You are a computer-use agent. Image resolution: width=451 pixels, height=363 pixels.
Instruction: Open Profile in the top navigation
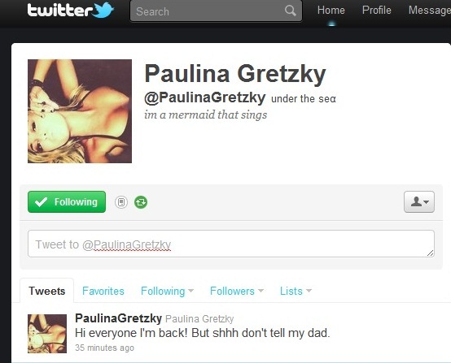coord(376,11)
